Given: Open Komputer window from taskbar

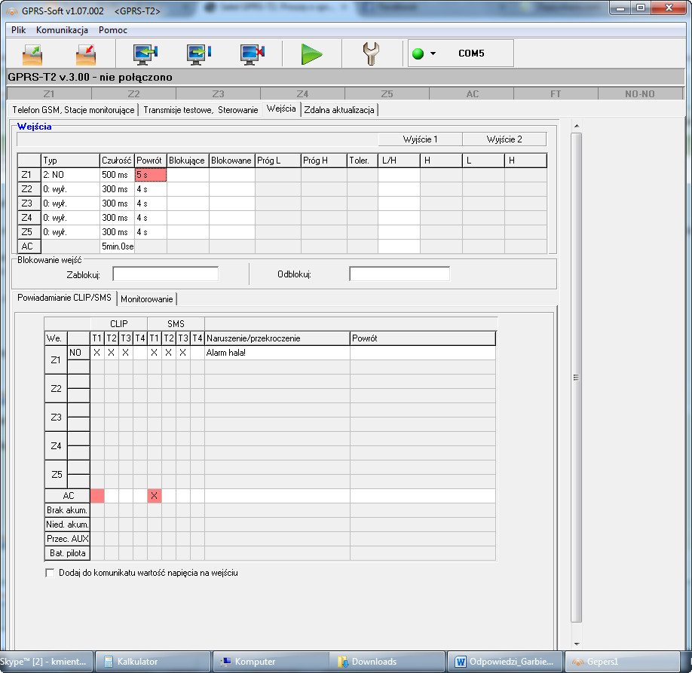Looking at the screenshot, I should click(x=270, y=662).
